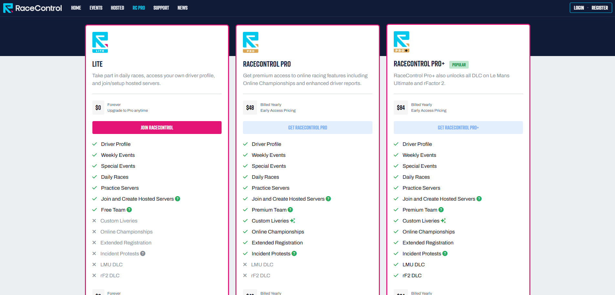
Task: Click the RaceControl Pro+ plan logo icon
Action: pos(401,42)
